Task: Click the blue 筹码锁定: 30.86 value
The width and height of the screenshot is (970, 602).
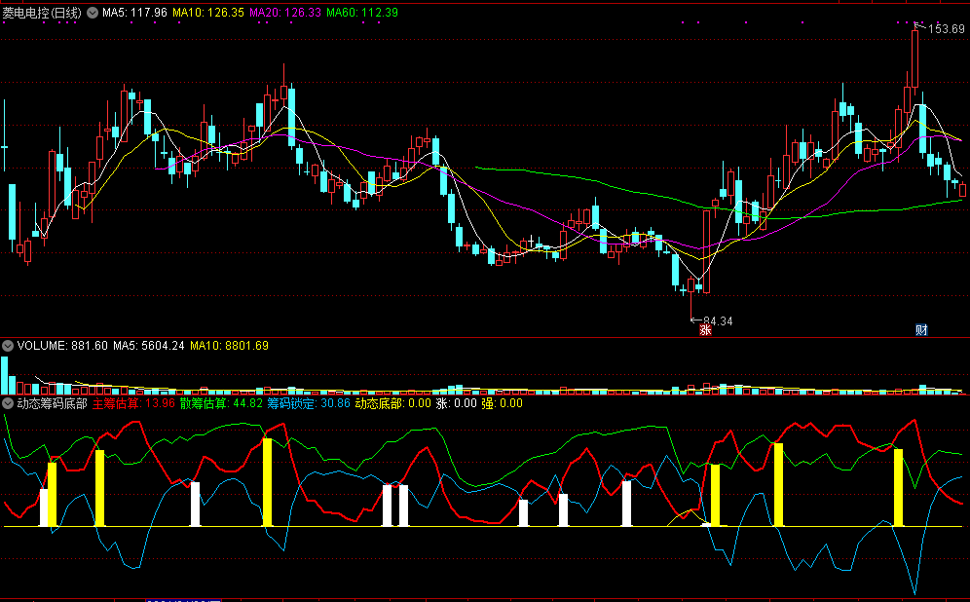Action: point(309,403)
